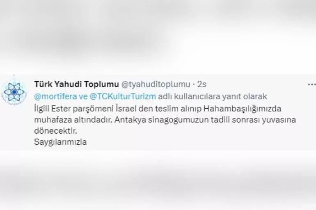The width and height of the screenshot is (316, 210).
Task: Open the three-dot more options menu
Action: tap(312, 84)
